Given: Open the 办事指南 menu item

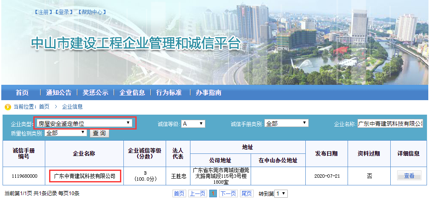Looking at the screenshot, I should [x=208, y=92].
